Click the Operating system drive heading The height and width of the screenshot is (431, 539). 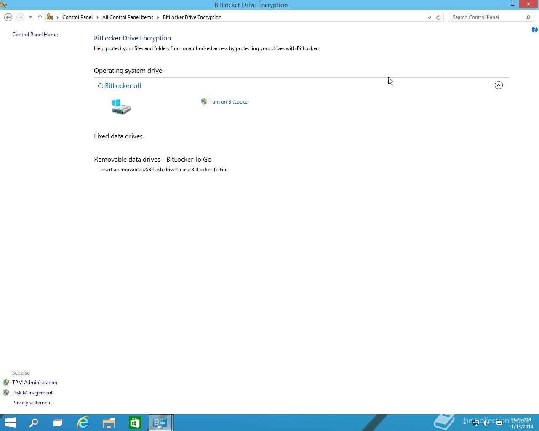pos(128,71)
